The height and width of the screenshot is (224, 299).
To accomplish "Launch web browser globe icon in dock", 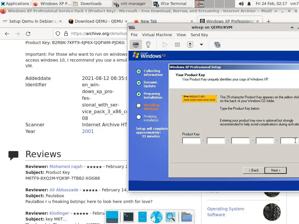I will click(x=157, y=217).
